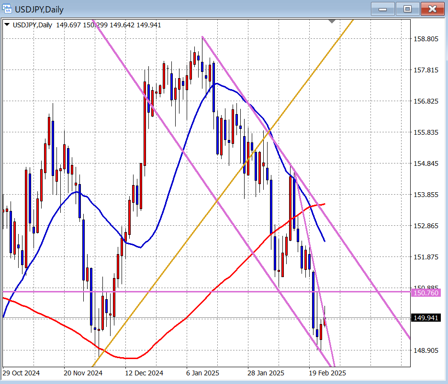Click the black 149.941 current price label

coord(426,317)
